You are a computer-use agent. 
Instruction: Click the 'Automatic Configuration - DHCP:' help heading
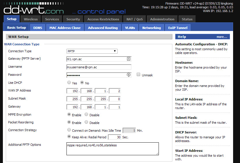[201, 44]
